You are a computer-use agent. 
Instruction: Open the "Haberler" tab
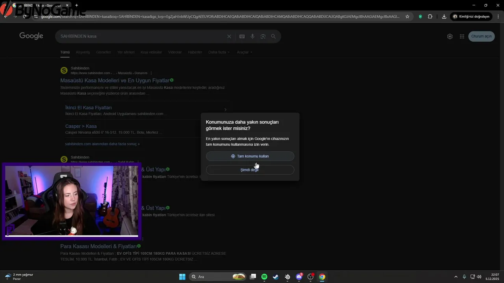[x=195, y=52]
